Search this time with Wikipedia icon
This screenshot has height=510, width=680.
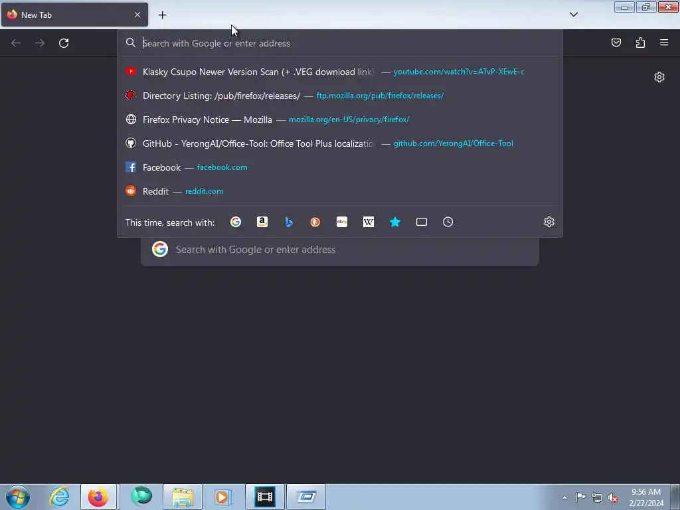click(368, 222)
